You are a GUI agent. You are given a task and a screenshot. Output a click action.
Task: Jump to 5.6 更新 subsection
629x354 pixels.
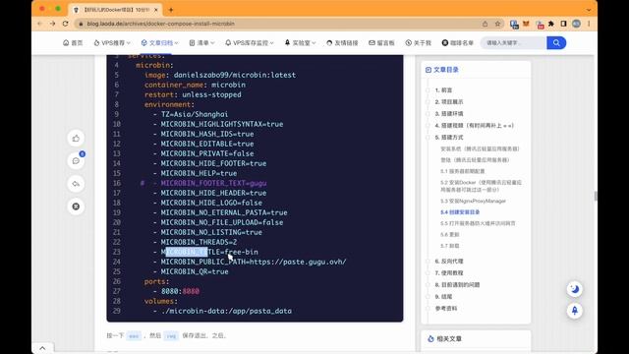[450, 235]
